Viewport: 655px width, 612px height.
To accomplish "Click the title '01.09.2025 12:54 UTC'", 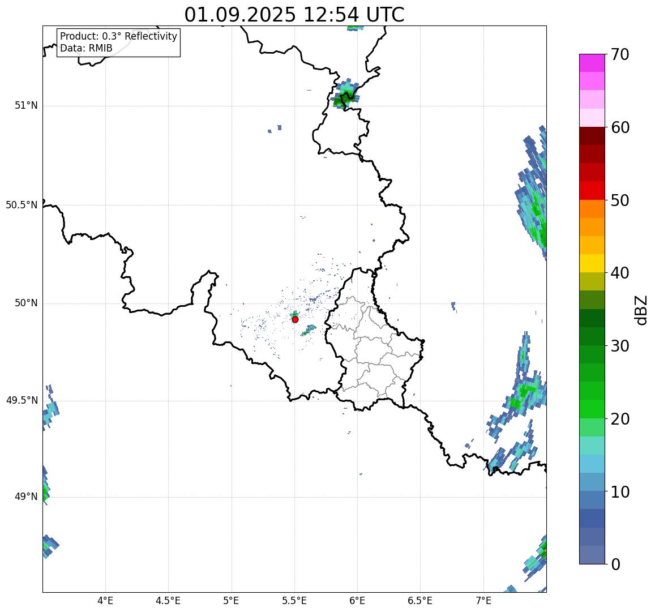I will pos(294,15).
